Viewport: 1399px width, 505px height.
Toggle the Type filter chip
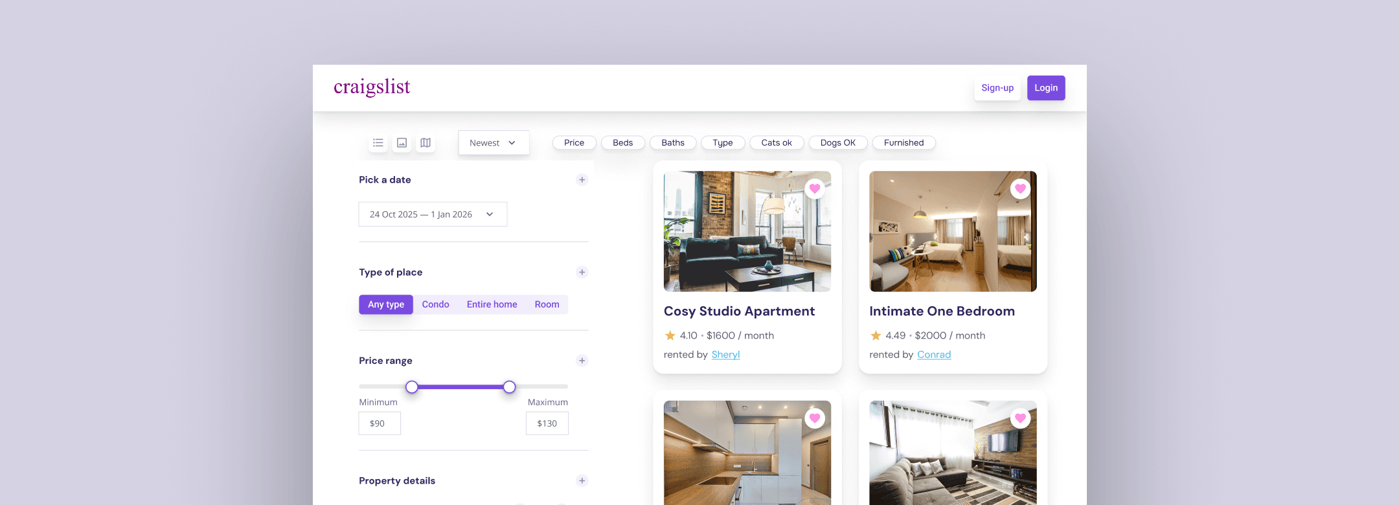pos(723,142)
